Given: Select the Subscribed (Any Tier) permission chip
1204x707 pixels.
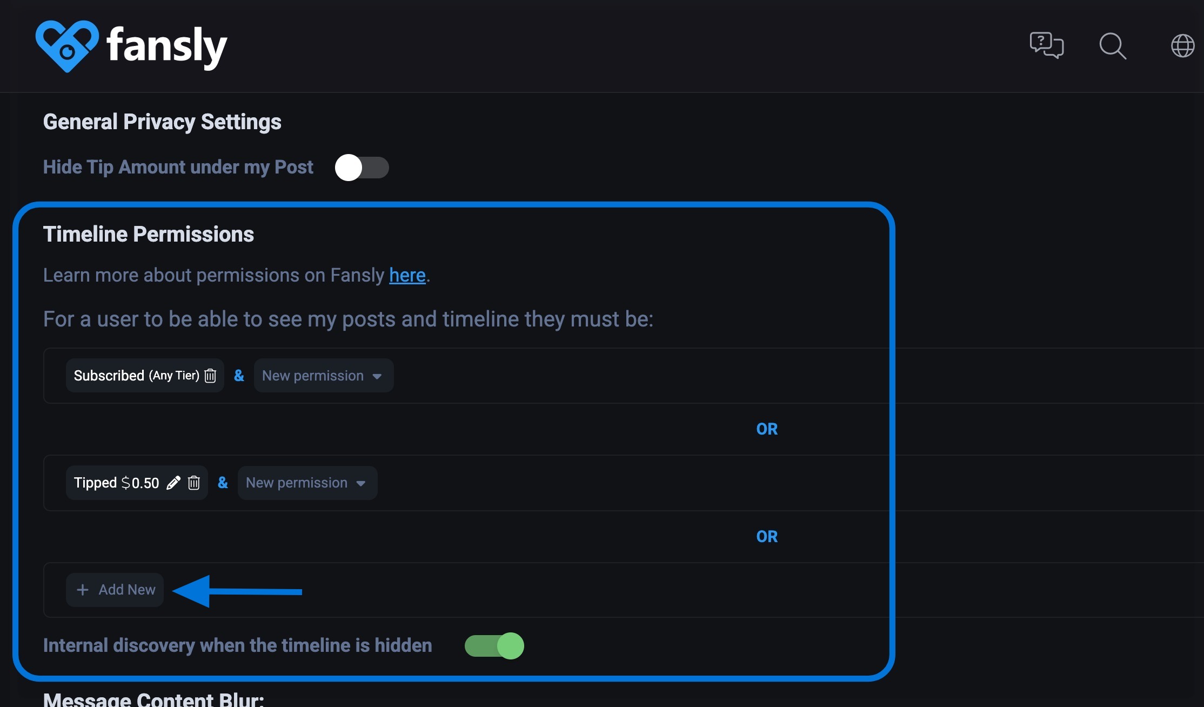Looking at the screenshot, I should coord(135,376).
